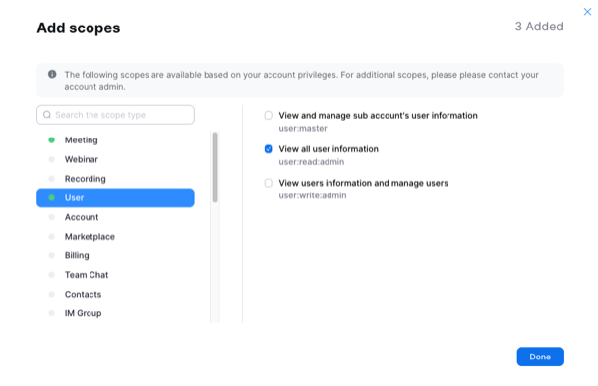Open the Team Chat scope category
The height and width of the screenshot is (386, 598).
(x=115, y=275)
